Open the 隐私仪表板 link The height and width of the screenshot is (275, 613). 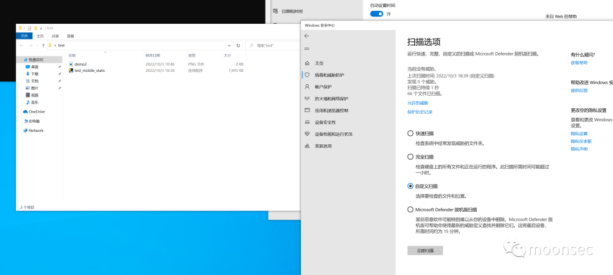pos(581,141)
